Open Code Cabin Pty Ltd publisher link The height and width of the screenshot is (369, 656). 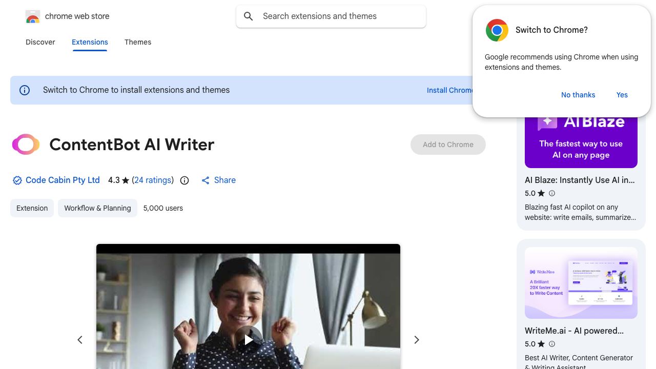tap(63, 180)
